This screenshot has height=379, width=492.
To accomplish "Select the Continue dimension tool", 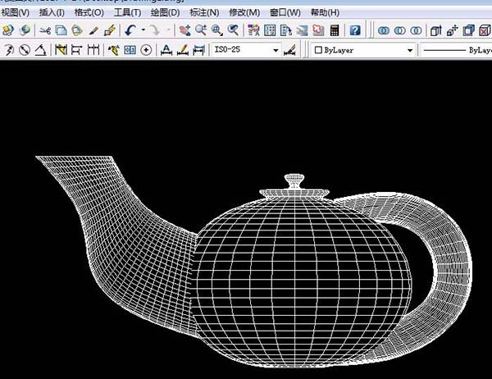I will coord(93,49).
